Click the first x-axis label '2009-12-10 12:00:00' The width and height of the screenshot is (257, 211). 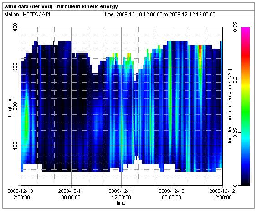coord(21,194)
